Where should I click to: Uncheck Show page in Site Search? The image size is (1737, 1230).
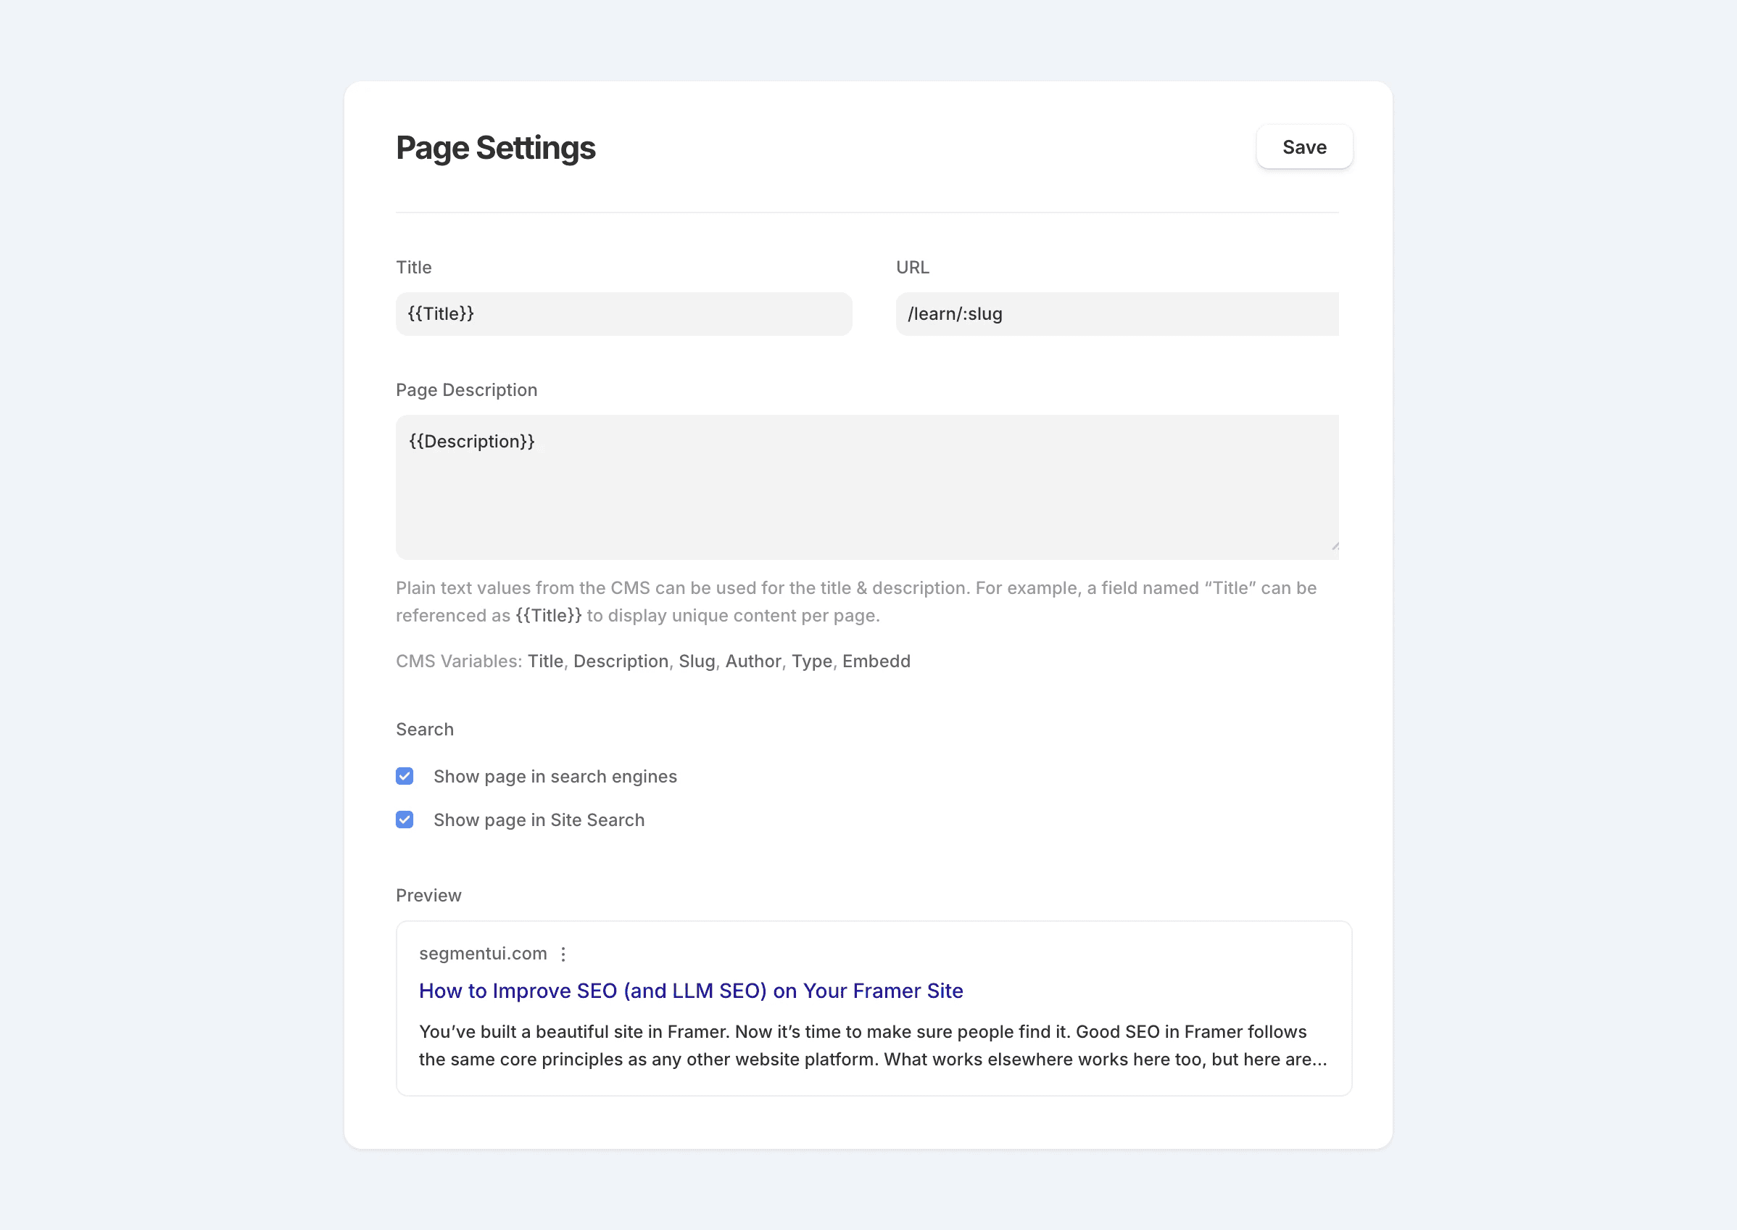pos(405,820)
